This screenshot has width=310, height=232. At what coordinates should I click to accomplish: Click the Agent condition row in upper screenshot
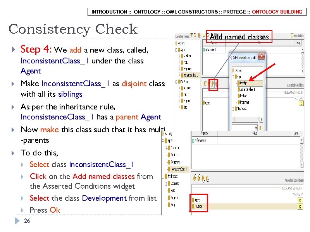point(253,103)
